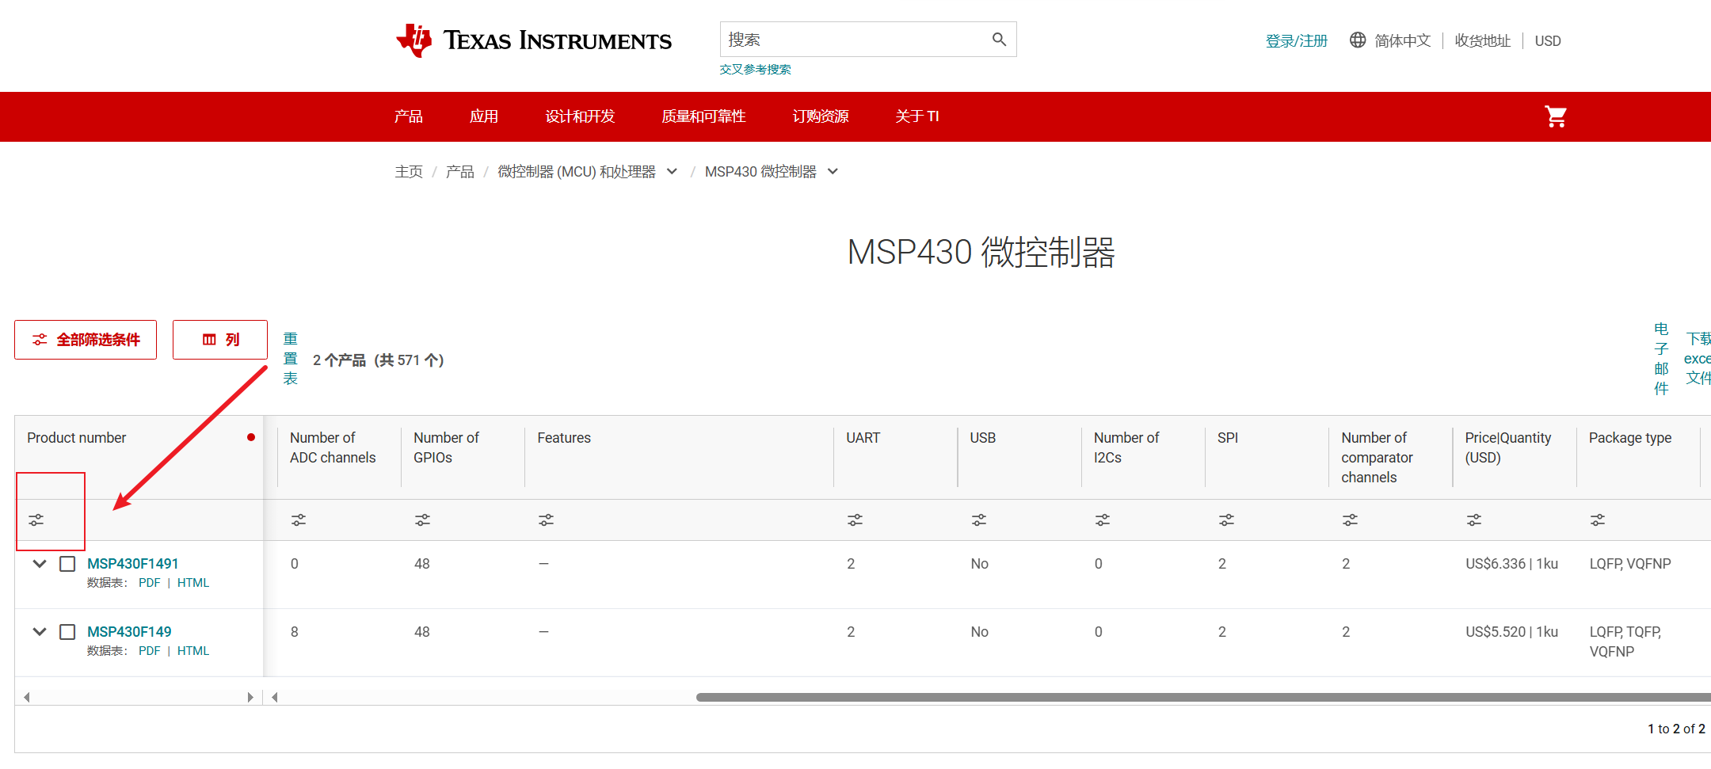Image resolution: width=1711 pixels, height=769 pixels.
Task: Click the 下载 excel 文件 link
Action: pos(1698,359)
